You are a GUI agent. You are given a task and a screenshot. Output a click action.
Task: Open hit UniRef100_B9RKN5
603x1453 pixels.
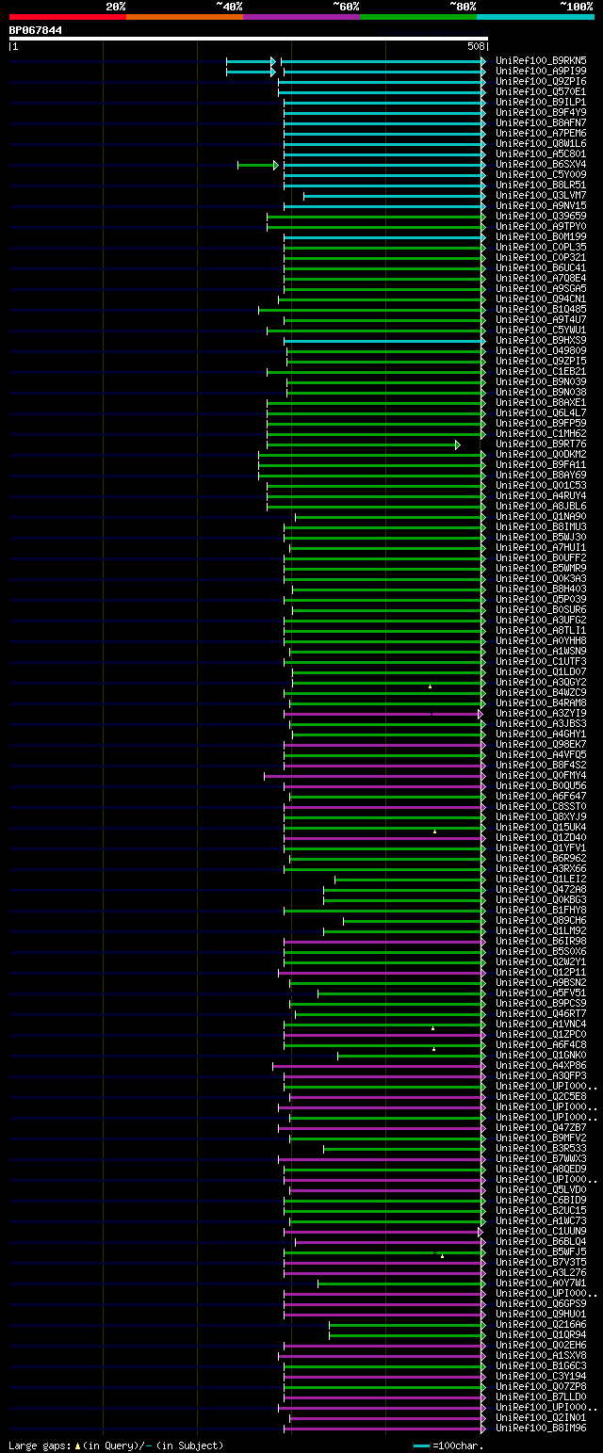pos(541,60)
